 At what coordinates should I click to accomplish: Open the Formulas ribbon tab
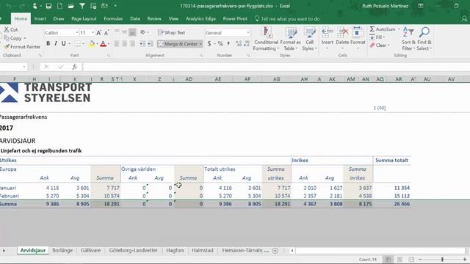click(x=113, y=18)
